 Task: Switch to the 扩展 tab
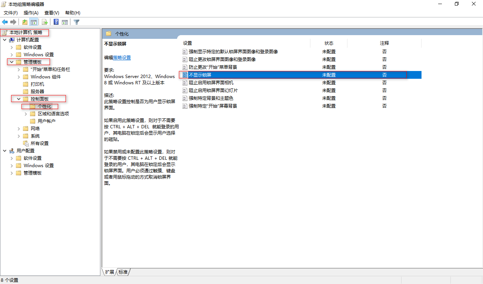click(109, 272)
